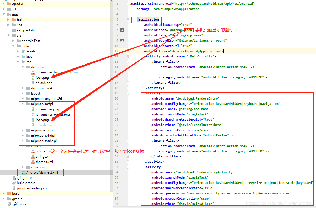Select the values folder row
Image resolution: width=316 pixels, height=208 pixels.
(x=56, y=146)
